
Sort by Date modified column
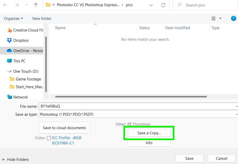(177, 28)
